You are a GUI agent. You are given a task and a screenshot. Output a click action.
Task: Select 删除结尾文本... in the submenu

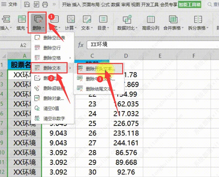pyautogui.click(x=99, y=89)
